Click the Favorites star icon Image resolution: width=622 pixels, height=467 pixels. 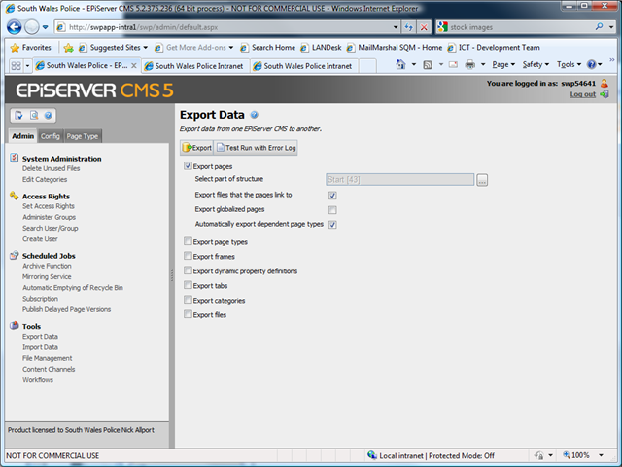[x=16, y=47]
